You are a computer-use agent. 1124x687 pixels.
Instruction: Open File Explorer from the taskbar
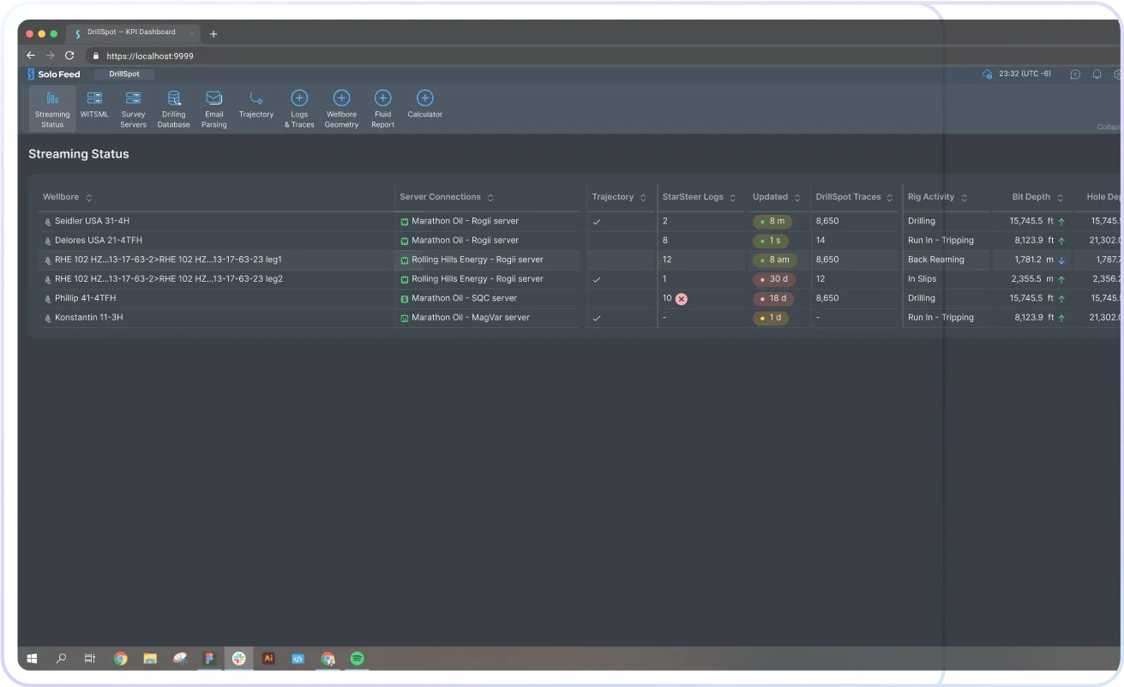150,659
